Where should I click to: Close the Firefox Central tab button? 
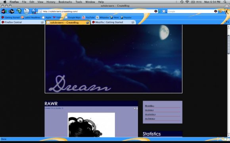42,22
